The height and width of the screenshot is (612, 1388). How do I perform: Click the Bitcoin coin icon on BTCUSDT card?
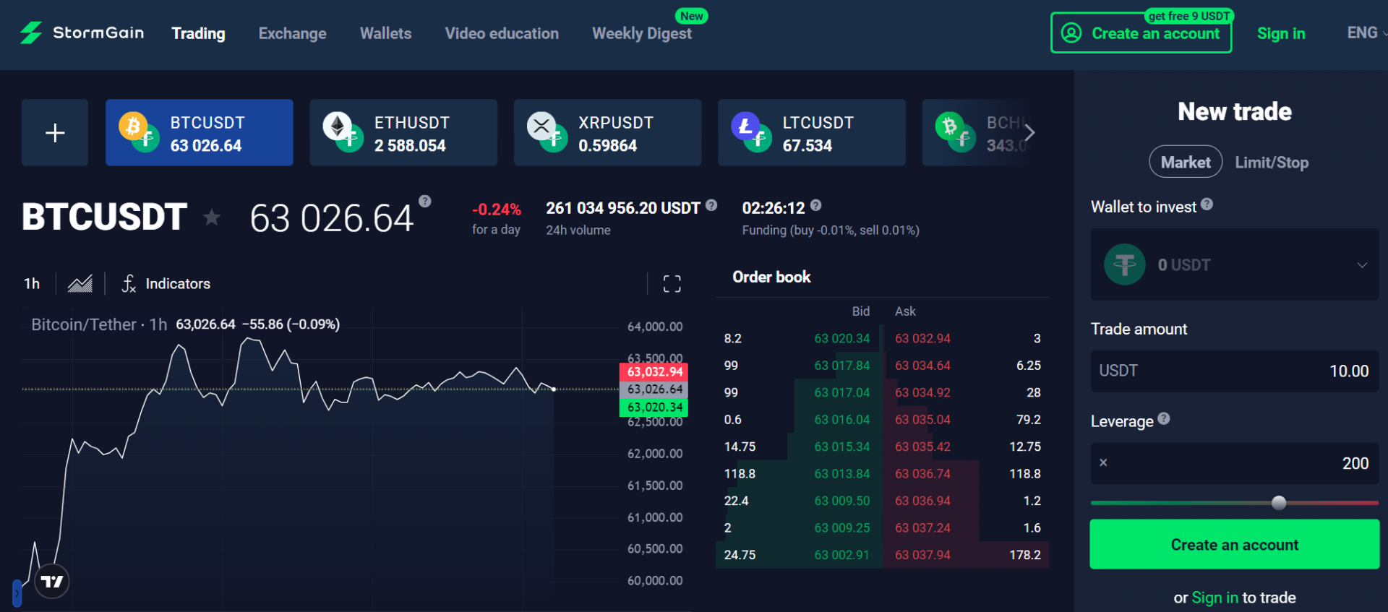(133, 126)
